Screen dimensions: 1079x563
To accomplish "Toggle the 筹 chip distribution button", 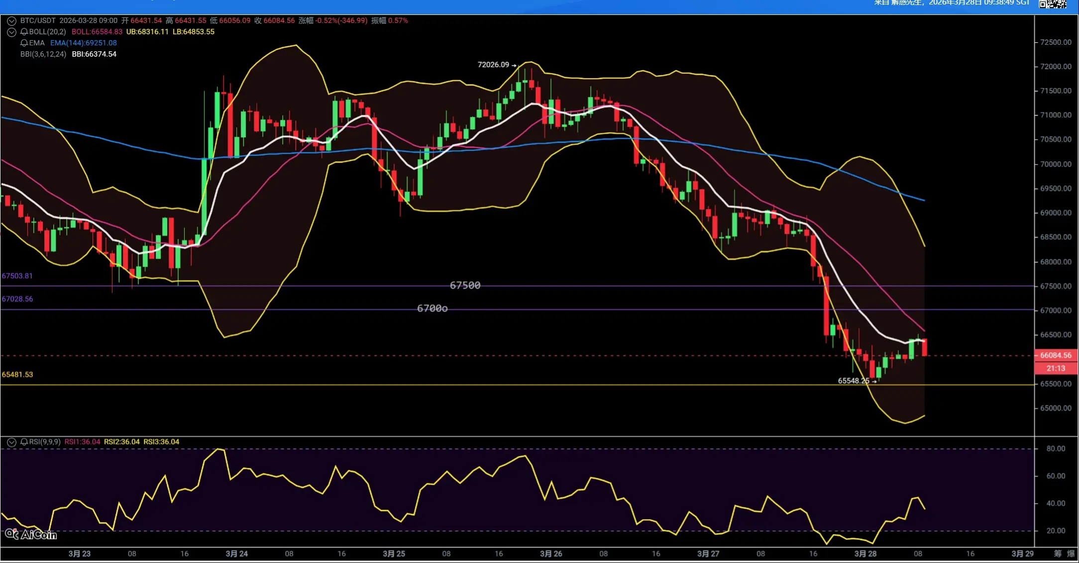I will pos(1058,554).
